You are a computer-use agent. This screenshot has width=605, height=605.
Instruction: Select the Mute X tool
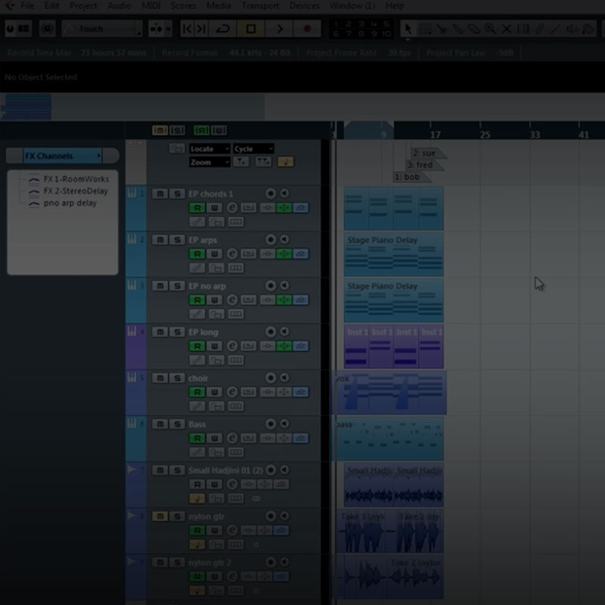(x=507, y=29)
